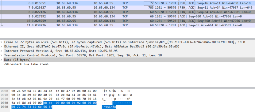Select packet 7 with Len=649

point(128,8)
